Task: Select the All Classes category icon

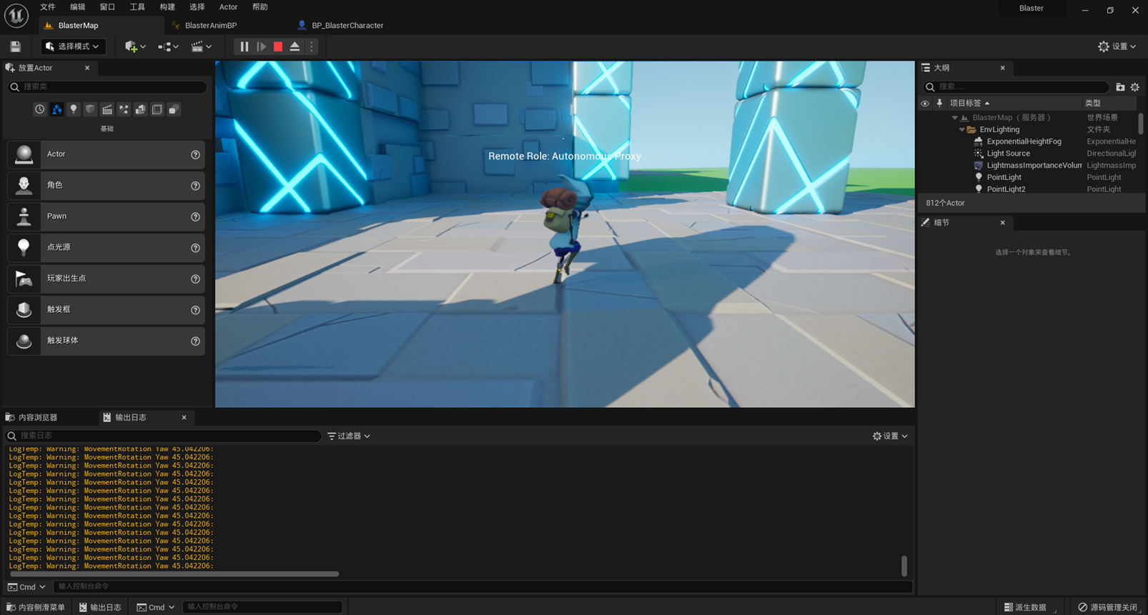Action: 174,109
